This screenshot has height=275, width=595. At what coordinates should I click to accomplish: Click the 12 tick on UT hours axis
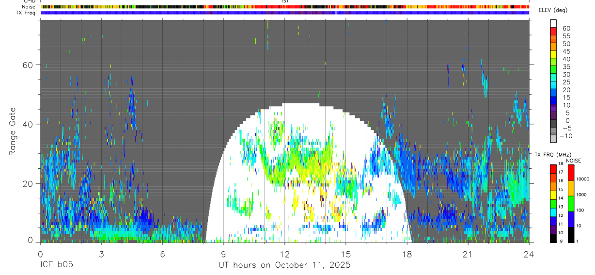pyautogui.click(x=284, y=254)
